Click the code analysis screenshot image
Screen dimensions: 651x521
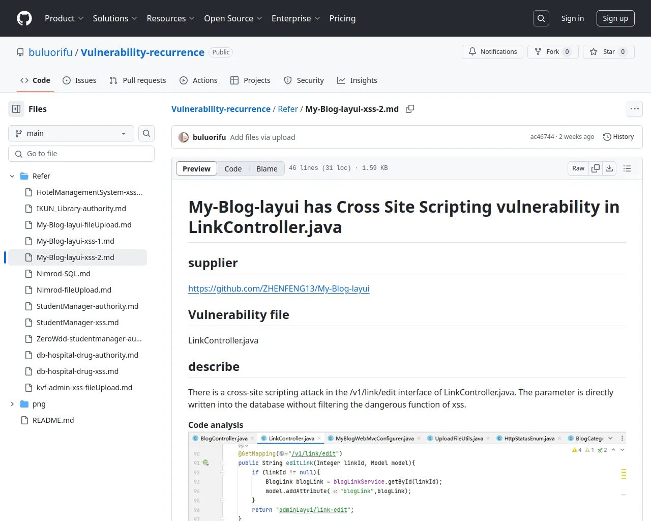[407, 477]
